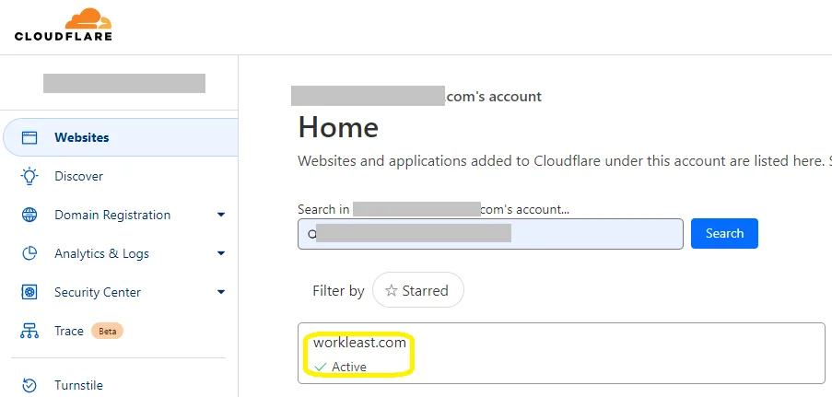Open the Discover section label

point(78,176)
